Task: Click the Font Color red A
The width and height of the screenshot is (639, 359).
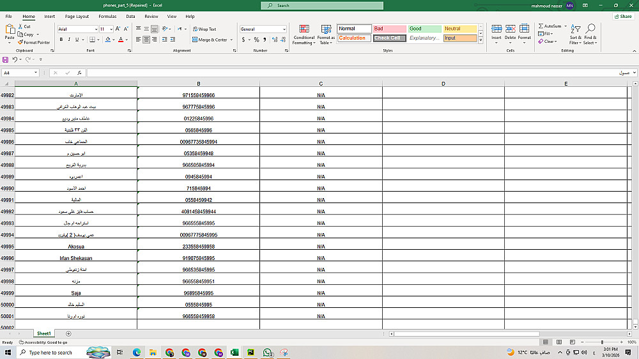Action: coord(121,40)
